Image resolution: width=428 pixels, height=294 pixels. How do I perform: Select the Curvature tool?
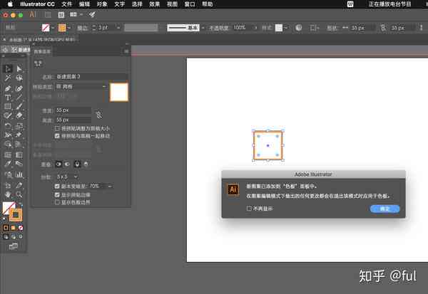[x=19, y=88]
